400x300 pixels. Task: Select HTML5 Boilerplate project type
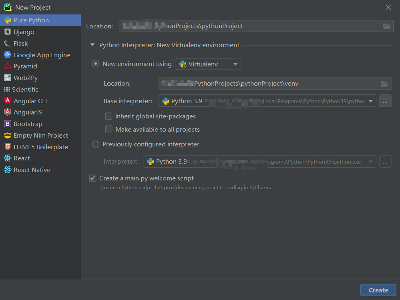pos(40,147)
